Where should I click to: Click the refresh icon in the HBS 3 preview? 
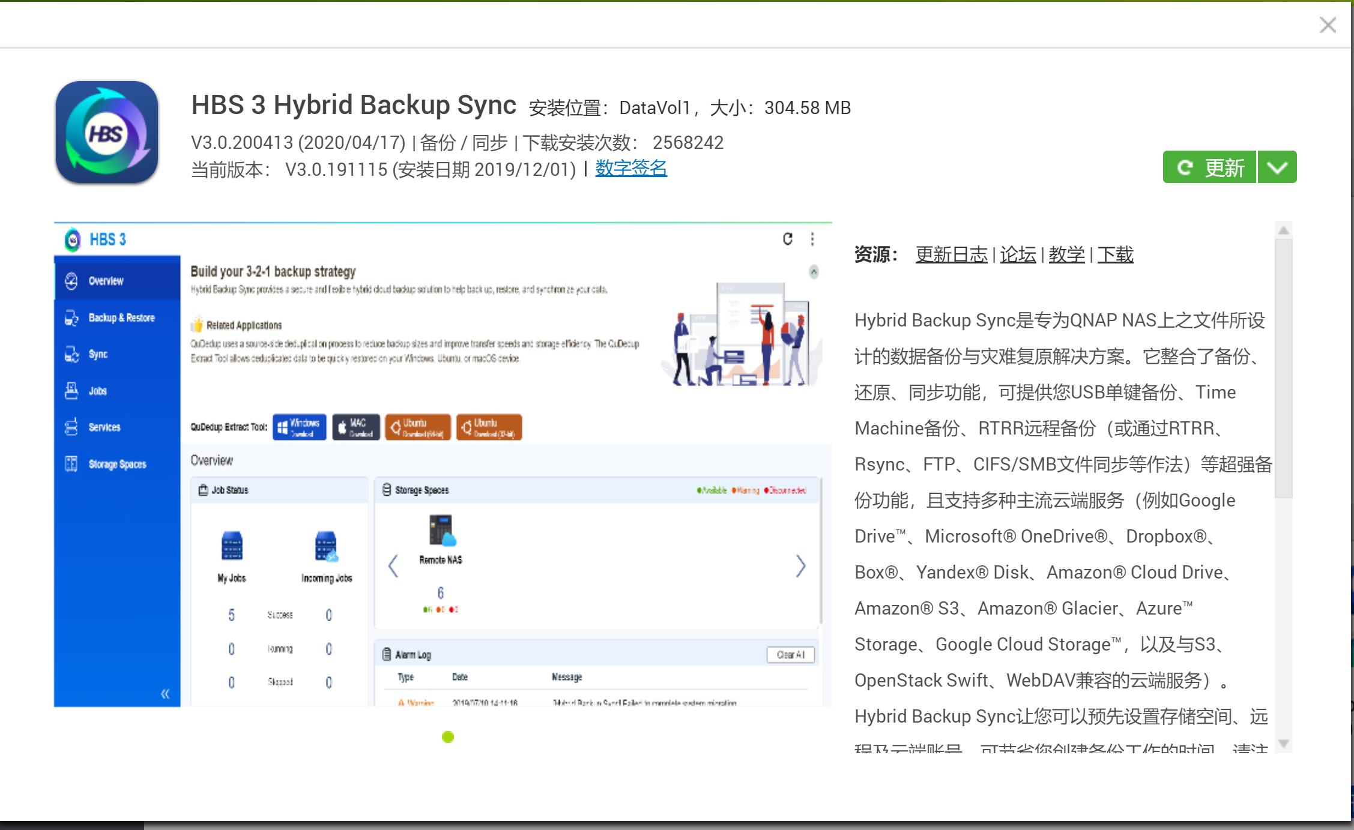787,238
